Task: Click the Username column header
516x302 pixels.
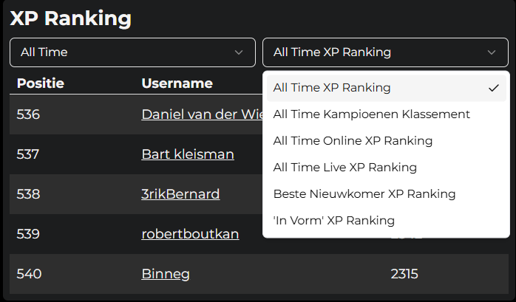Action: 177,83
